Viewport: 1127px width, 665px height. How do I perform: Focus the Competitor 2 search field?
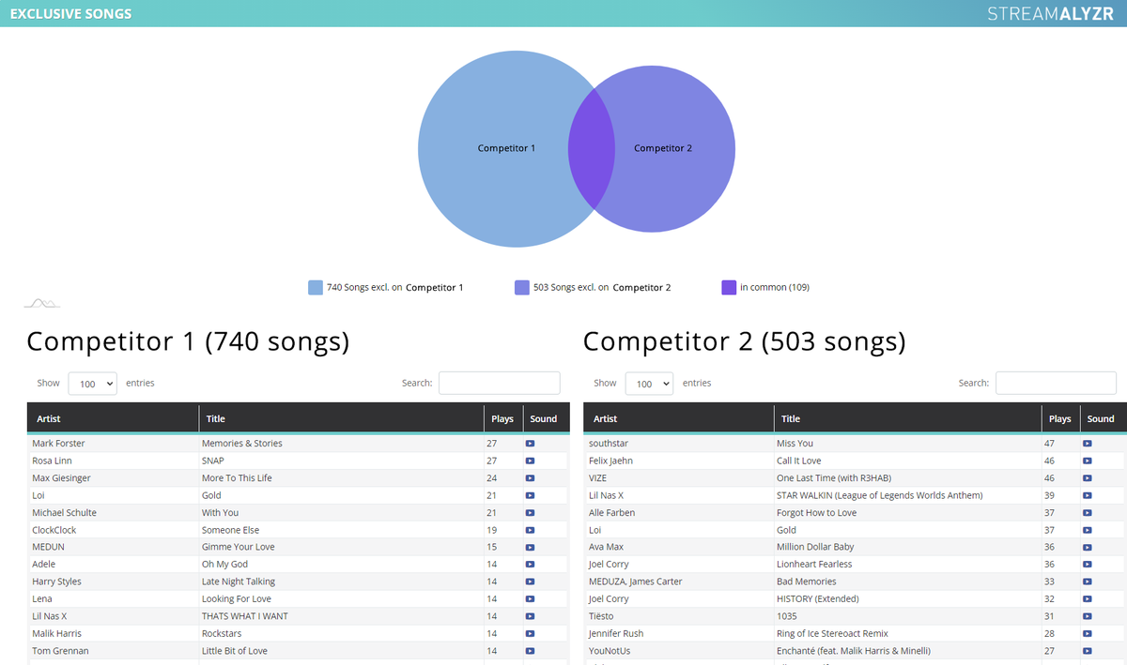(x=1057, y=383)
